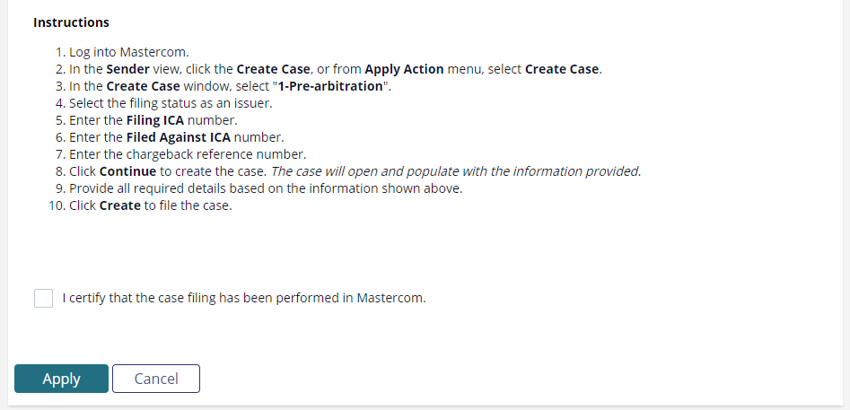Click the bold 'Sender' word in step 2
The width and height of the screenshot is (850, 410).
pos(128,69)
